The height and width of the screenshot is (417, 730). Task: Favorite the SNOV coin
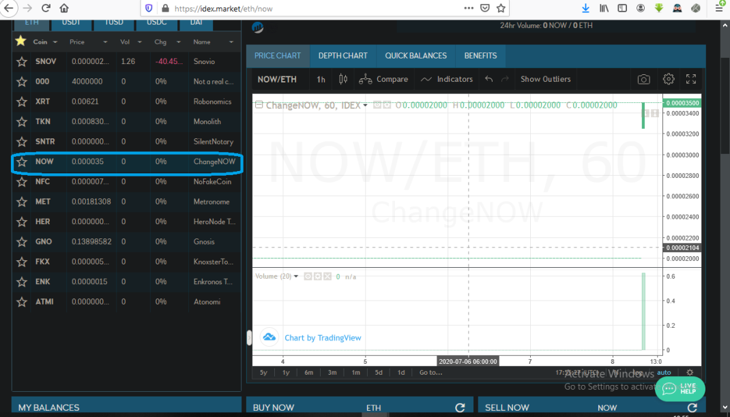pos(21,61)
